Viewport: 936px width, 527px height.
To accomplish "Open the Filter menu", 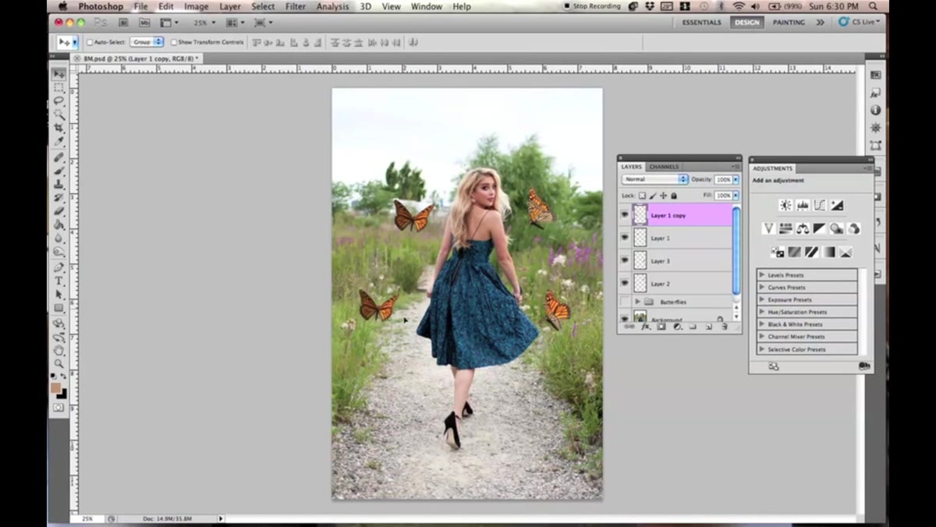I will 296,6.
